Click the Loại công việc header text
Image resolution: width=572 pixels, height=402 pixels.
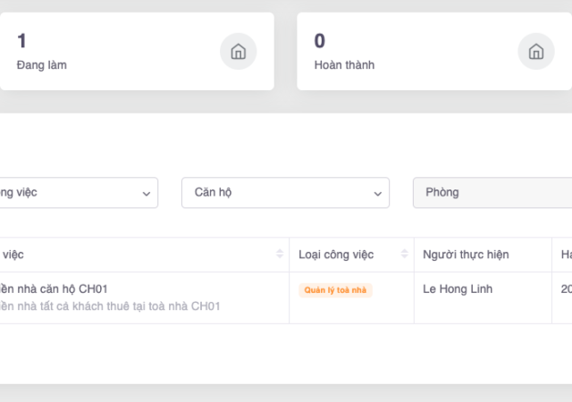click(336, 255)
